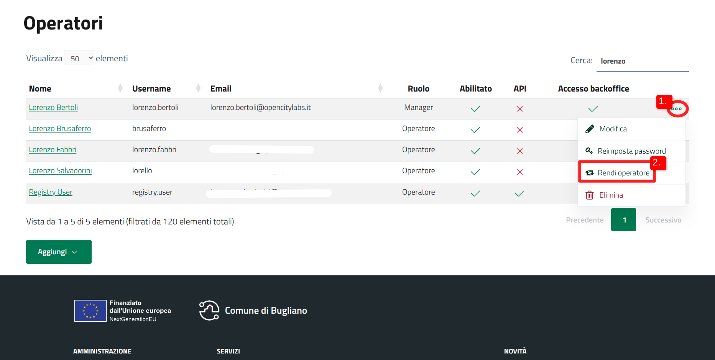Click the API column header
The width and height of the screenshot is (715, 360).
(x=520, y=88)
